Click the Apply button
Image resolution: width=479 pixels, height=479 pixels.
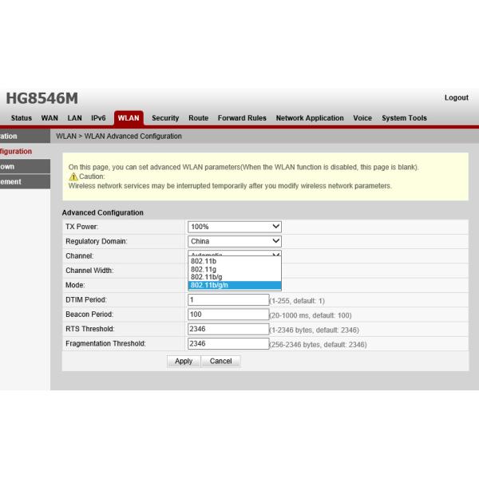[x=184, y=361]
